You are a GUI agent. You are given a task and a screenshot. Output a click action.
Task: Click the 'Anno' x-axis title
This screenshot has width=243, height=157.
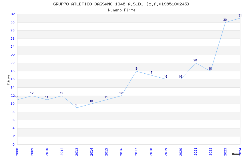(236, 154)
